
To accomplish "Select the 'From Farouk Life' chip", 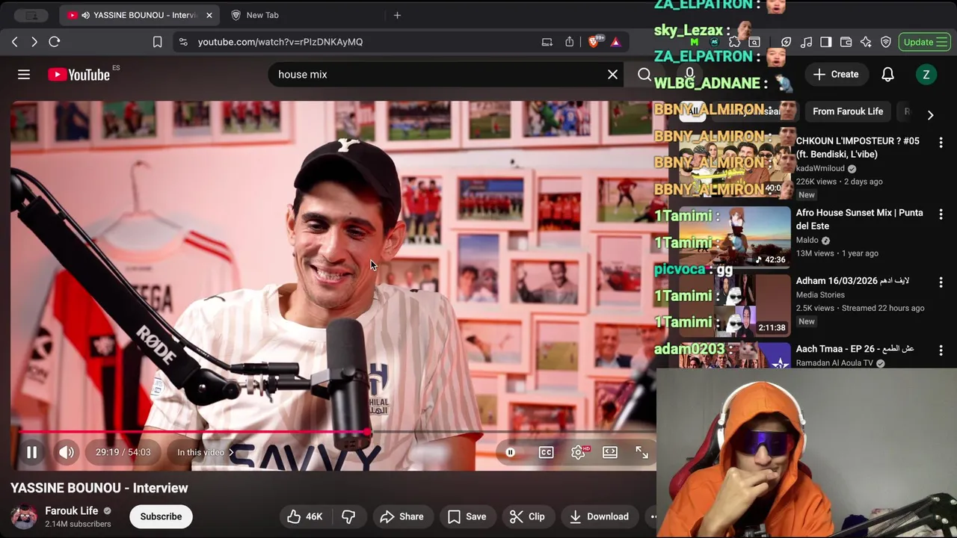I will [848, 111].
